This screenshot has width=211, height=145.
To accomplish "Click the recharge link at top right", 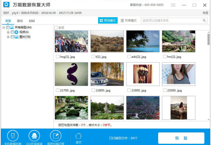I will pos(205,13).
